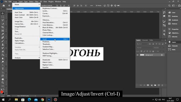Open the Libraries panel
Image resolution: width=181 pixels, height=102 pixels.
(173, 37)
